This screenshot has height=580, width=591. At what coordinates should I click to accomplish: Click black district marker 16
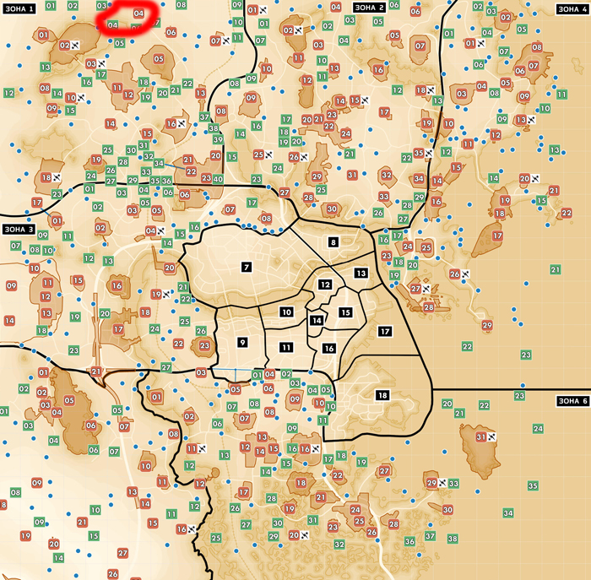click(x=328, y=348)
